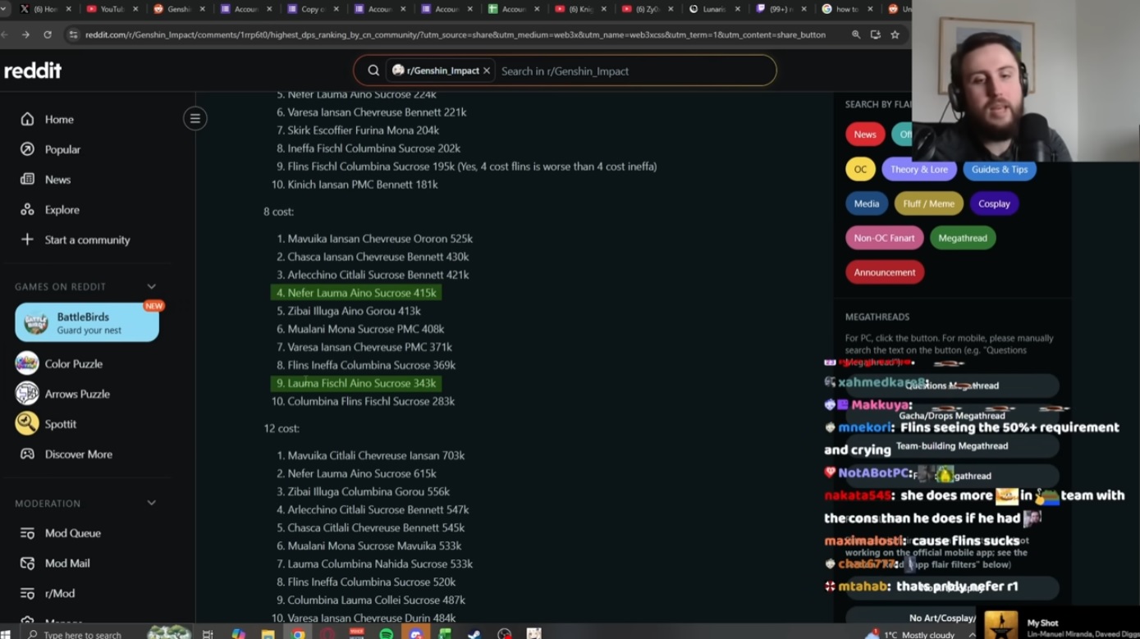Go back in the browser
1140x639 pixels.
pyautogui.click(x=6, y=35)
